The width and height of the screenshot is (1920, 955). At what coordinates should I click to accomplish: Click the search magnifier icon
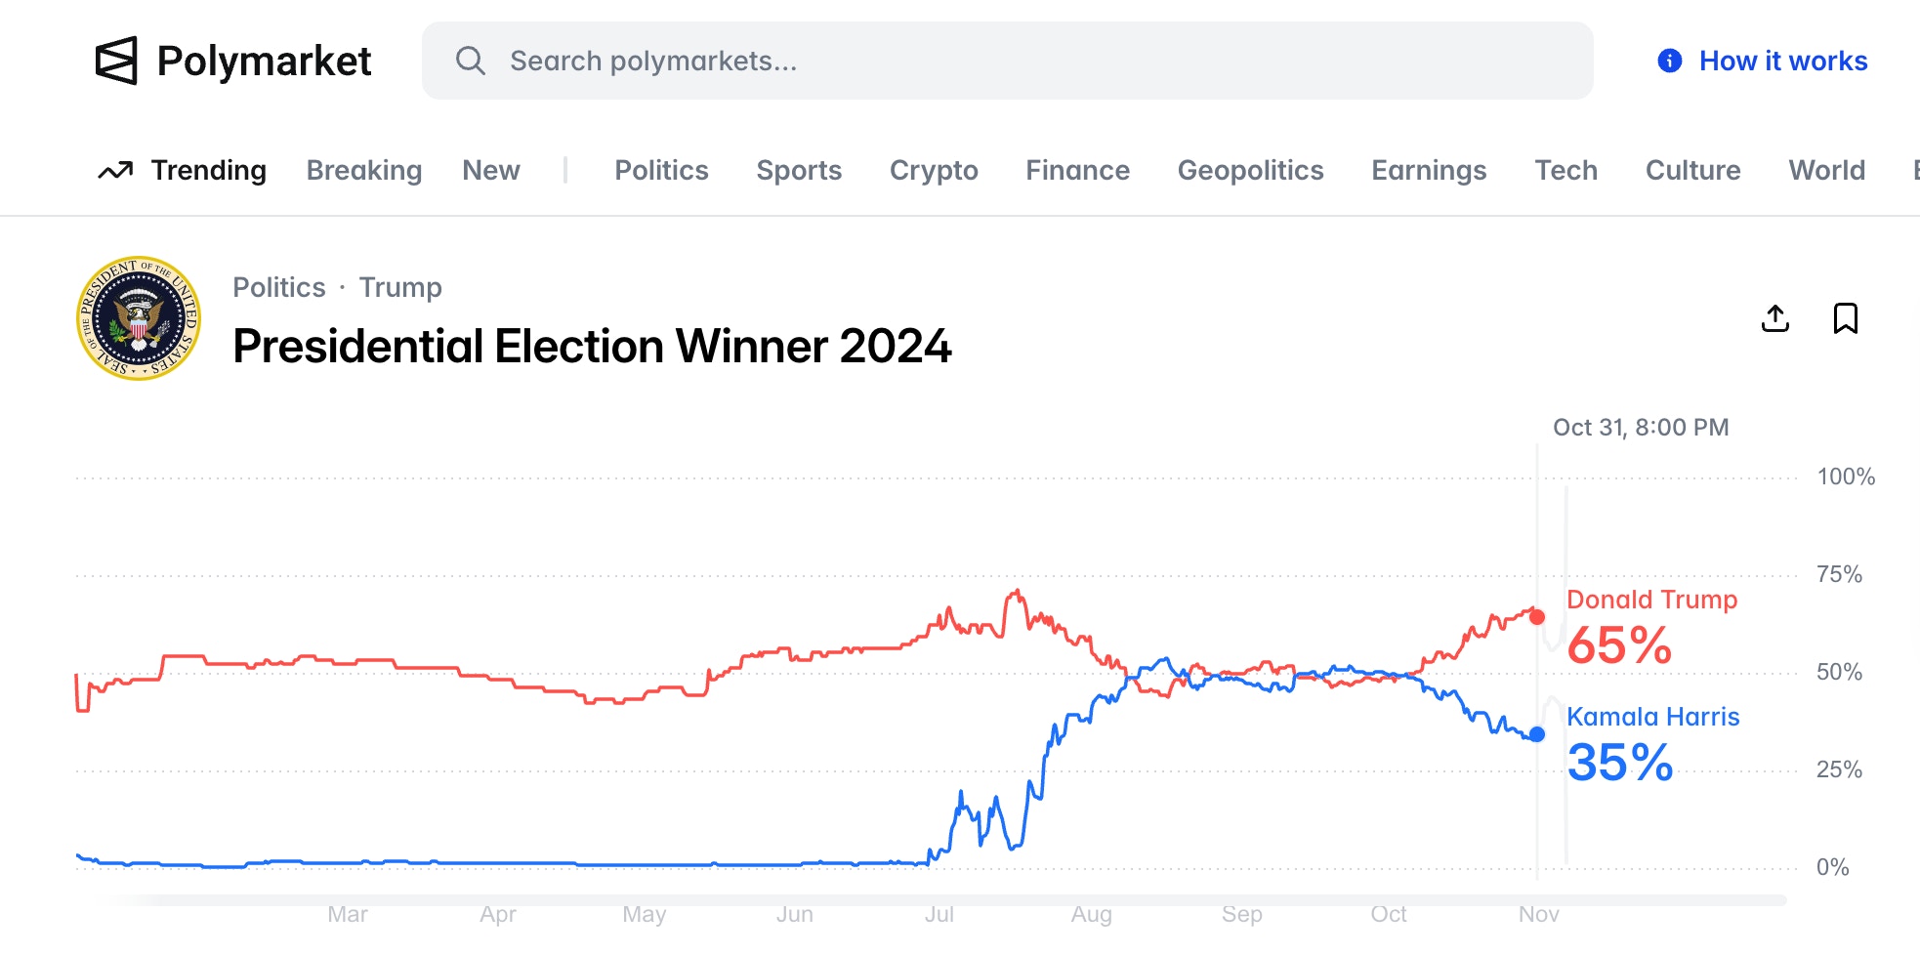[470, 61]
